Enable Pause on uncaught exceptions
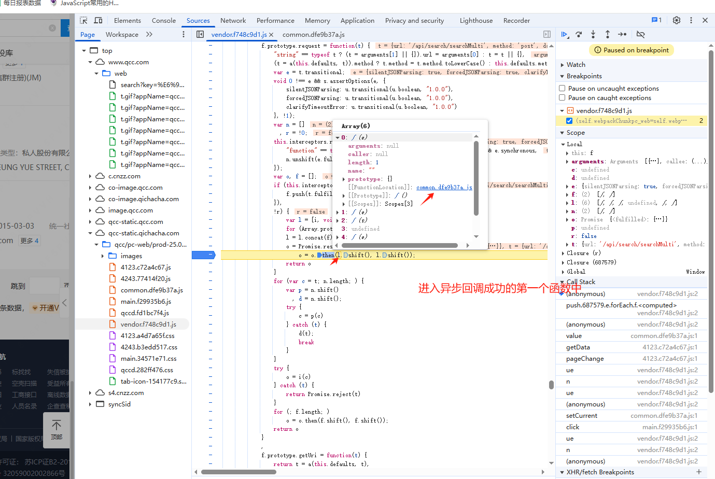This screenshot has width=715, height=479. pyautogui.click(x=562, y=88)
